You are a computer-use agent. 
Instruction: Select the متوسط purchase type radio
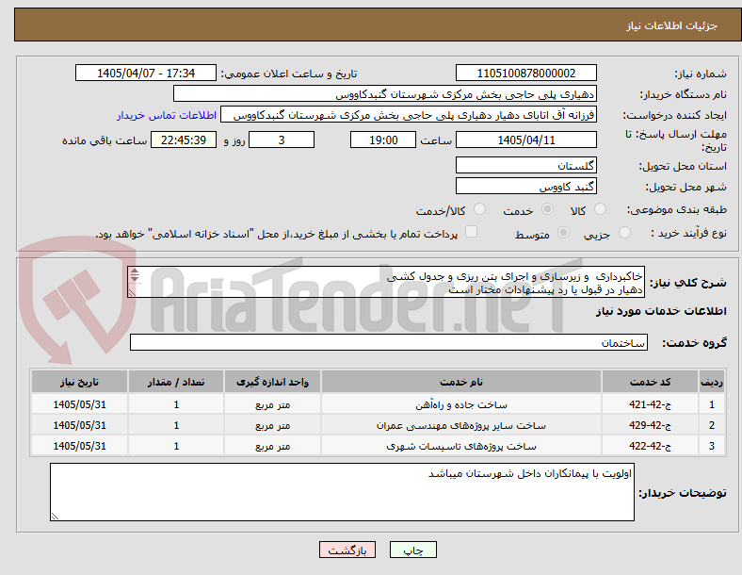563,233
